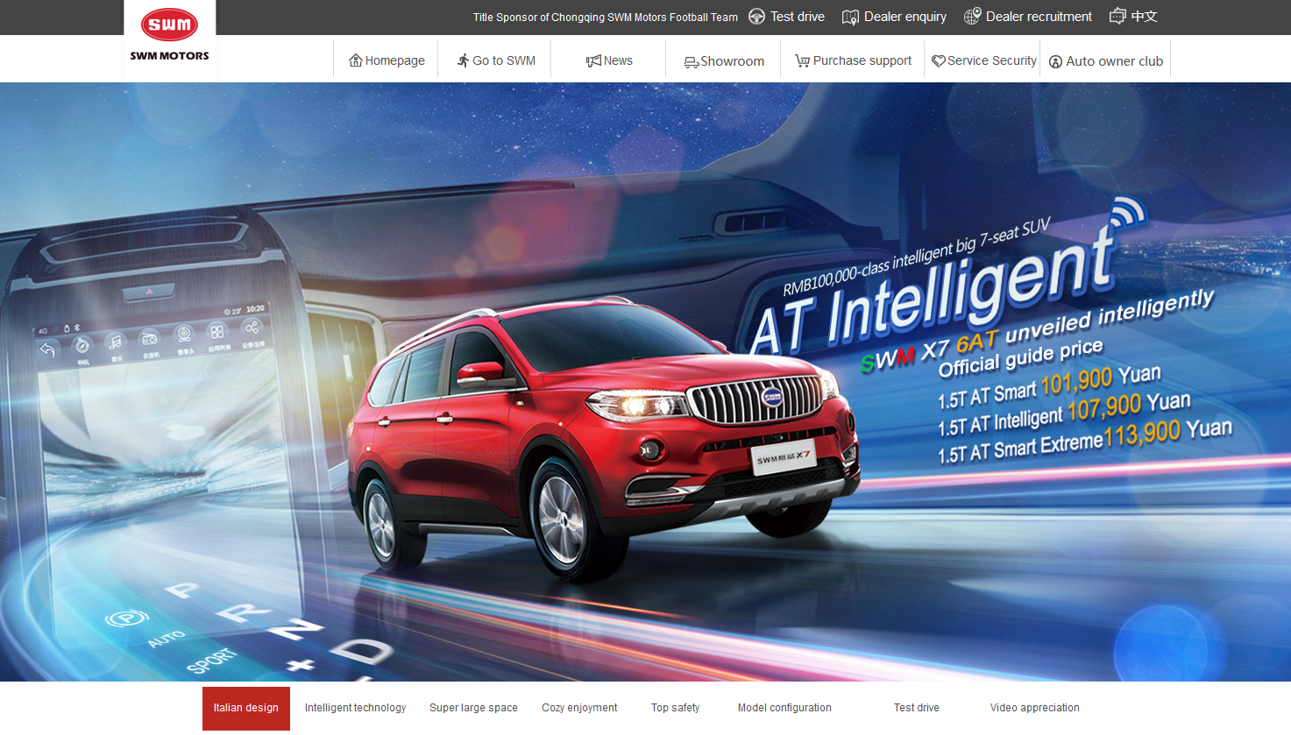This screenshot has width=1291, height=735.
Task: Switch to the Intelligent technology tab
Action: coord(355,708)
